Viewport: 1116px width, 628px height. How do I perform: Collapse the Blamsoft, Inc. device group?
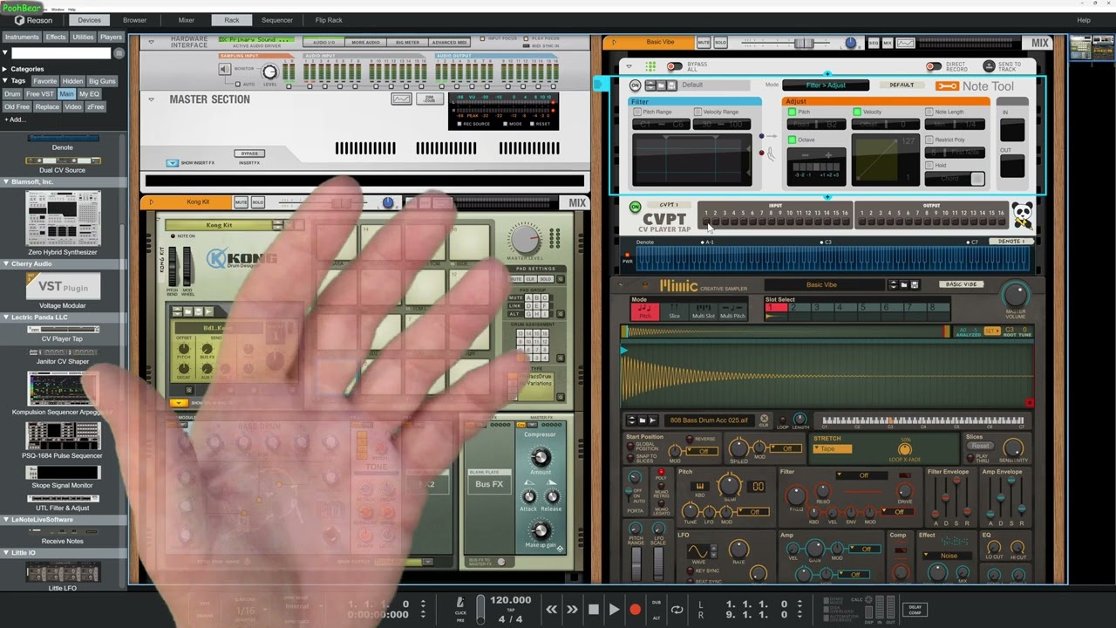click(x=6, y=182)
